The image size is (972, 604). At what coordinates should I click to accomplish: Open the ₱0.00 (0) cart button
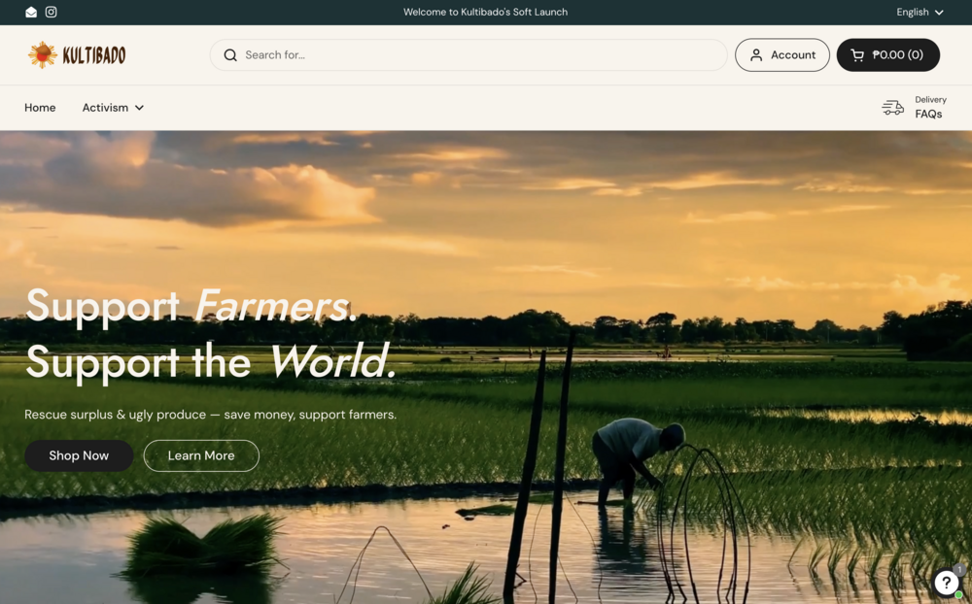tap(888, 55)
